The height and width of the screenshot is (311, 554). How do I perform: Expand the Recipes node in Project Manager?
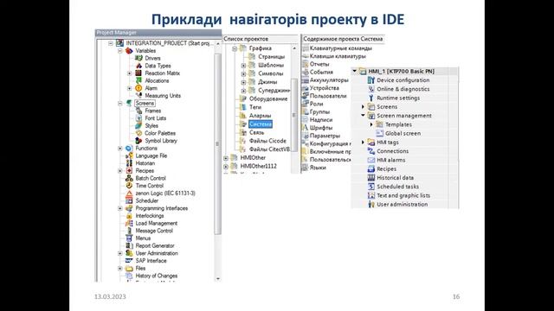click(119, 171)
